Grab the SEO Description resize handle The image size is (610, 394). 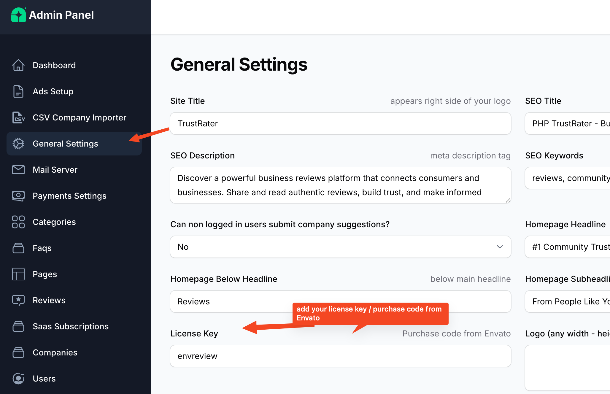tap(508, 200)
